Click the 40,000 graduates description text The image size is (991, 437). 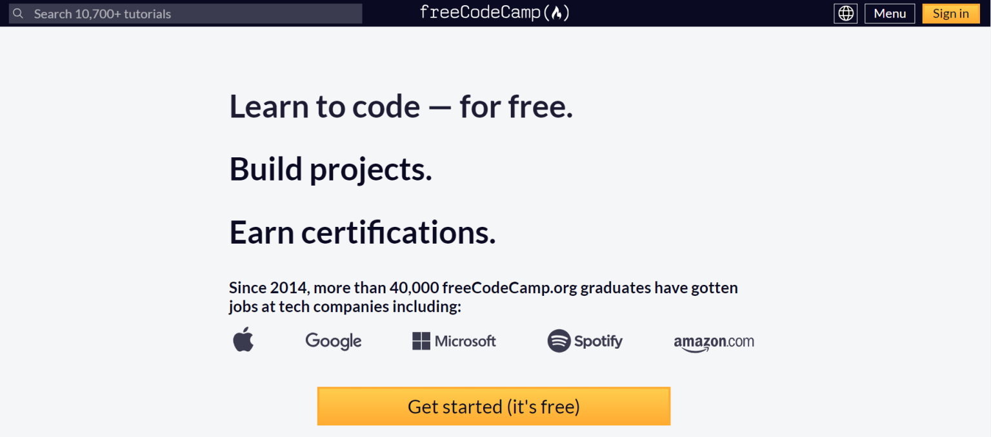point(483,296)
